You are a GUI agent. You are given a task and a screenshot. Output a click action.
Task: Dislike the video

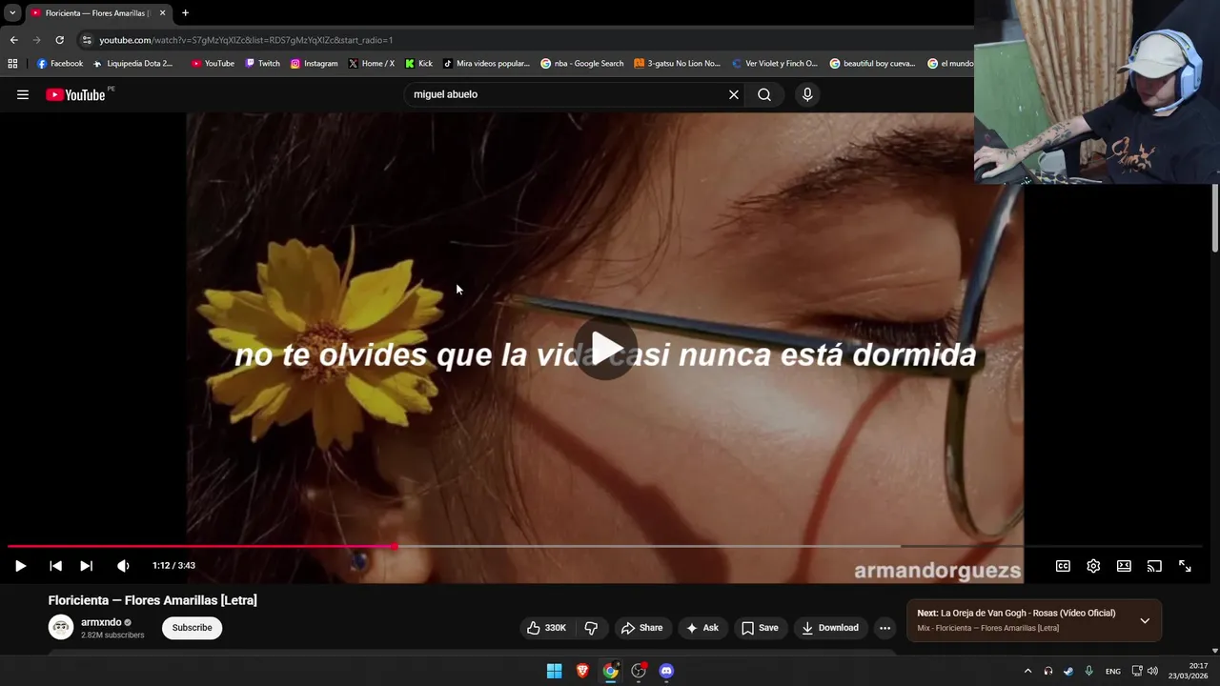point(591,628)
